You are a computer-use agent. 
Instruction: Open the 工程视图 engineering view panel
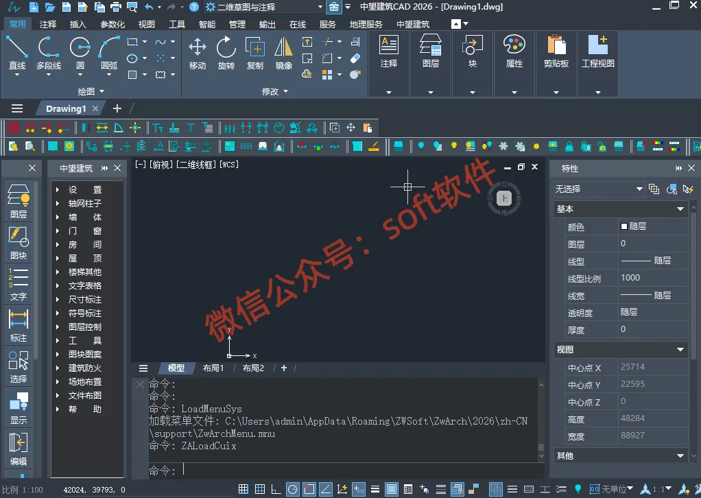click(x=597, y=63)
